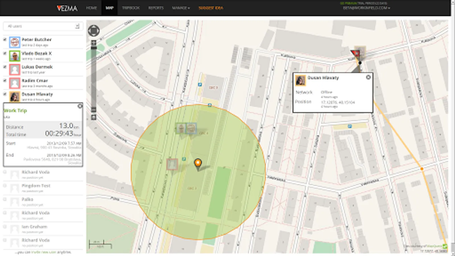Click Palko's placeholder avatar

[x=15, y=202]
